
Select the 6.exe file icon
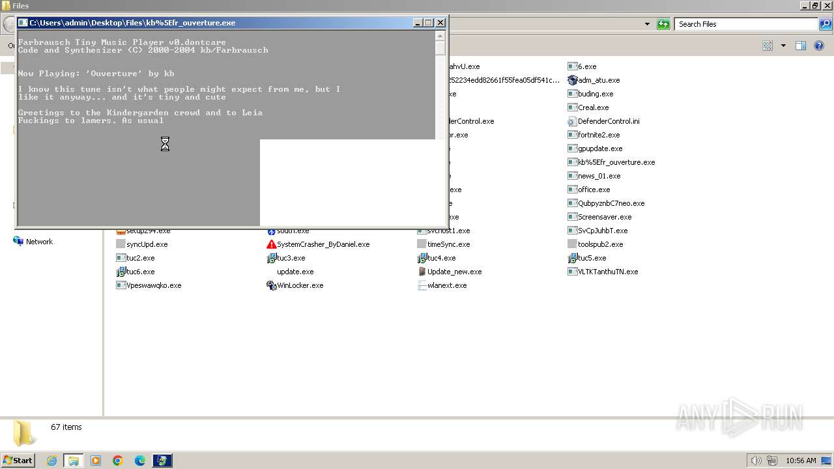coord(573,66)
